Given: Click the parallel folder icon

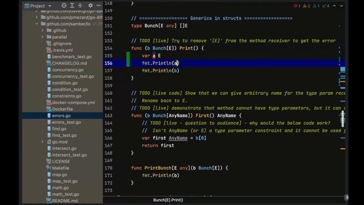Looking at the screenshot, I should 49,36.
